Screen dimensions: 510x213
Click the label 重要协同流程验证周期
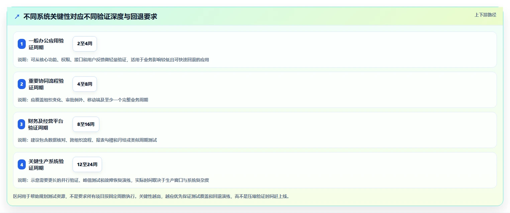click(46, 84)
